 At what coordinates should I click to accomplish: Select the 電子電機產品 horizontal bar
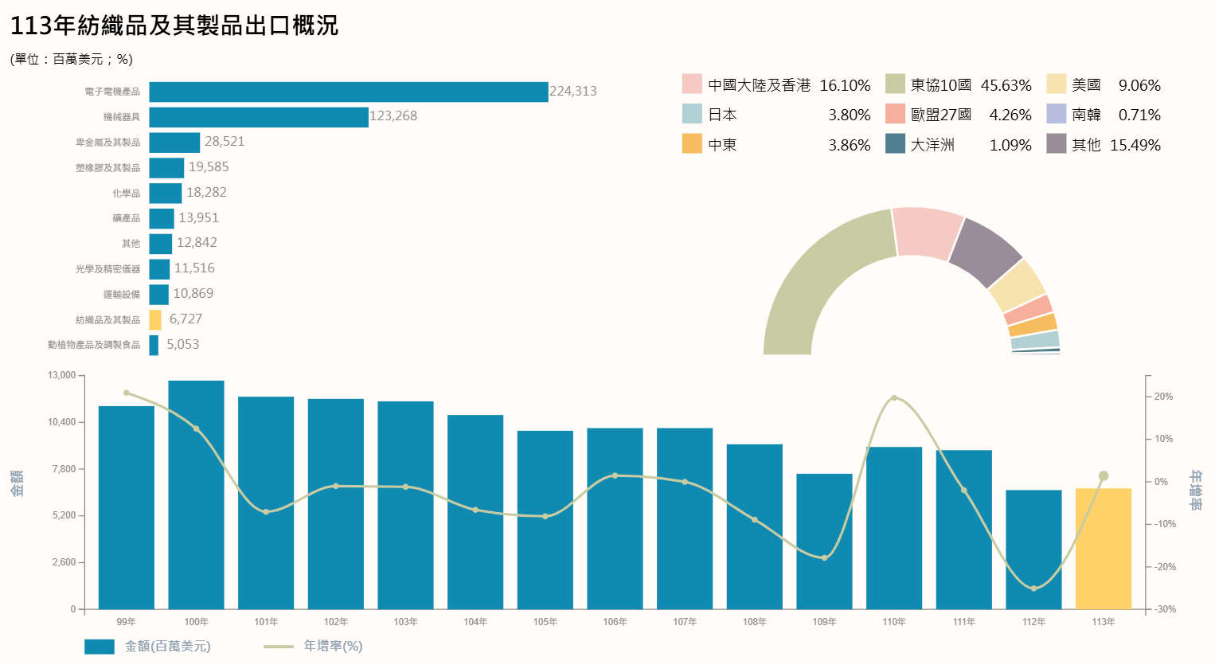click(348, 92)
